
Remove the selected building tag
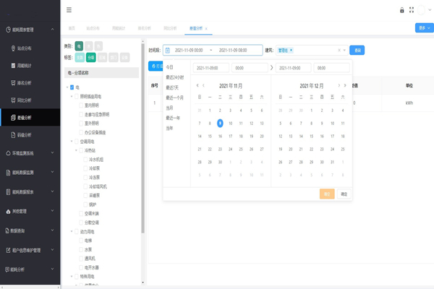(291, 51)
